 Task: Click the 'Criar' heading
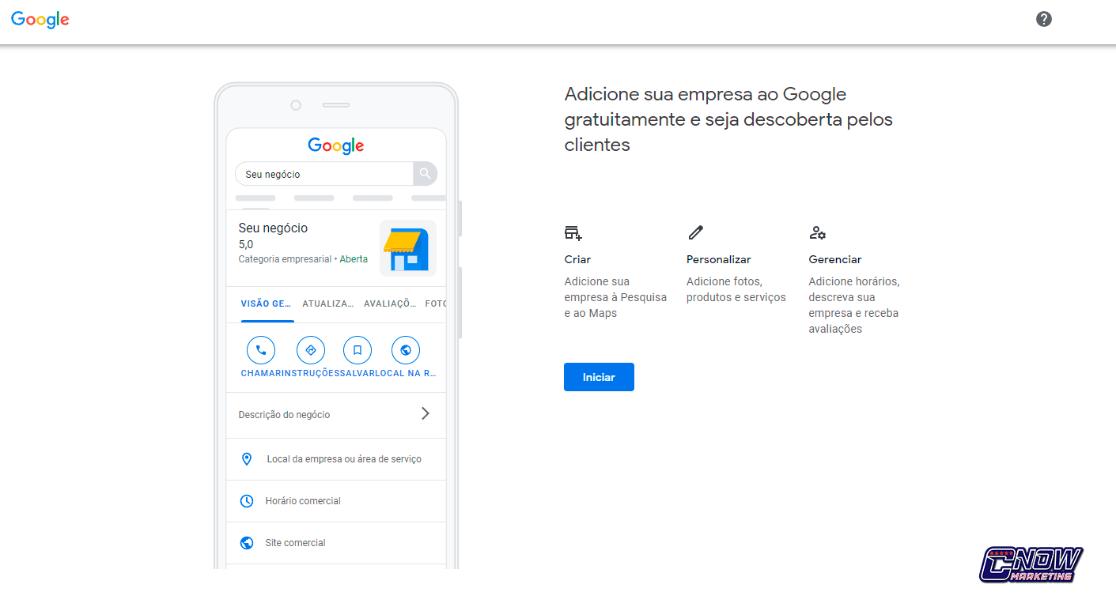[577, 259]
